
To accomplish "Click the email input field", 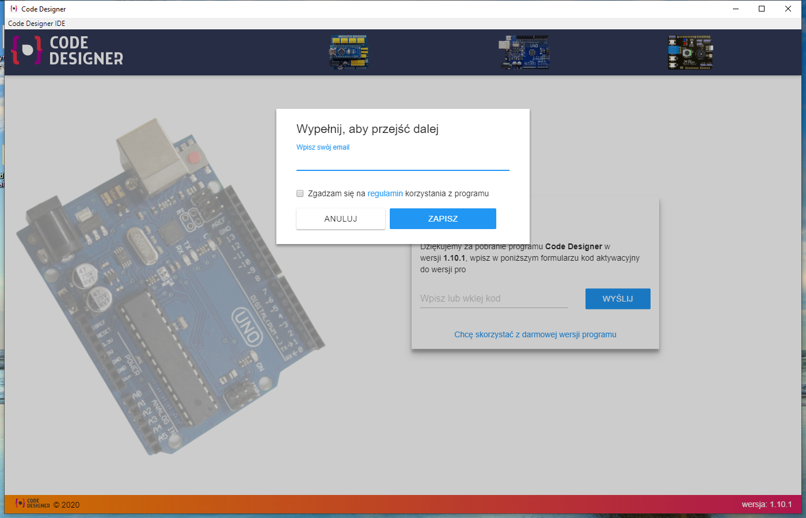I will [x=402, y=164].
